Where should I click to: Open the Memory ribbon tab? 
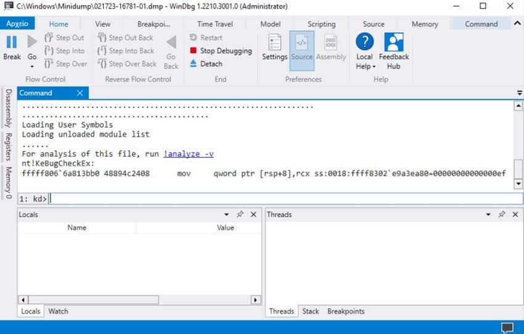pyautogui.click(x=425, y=24)
